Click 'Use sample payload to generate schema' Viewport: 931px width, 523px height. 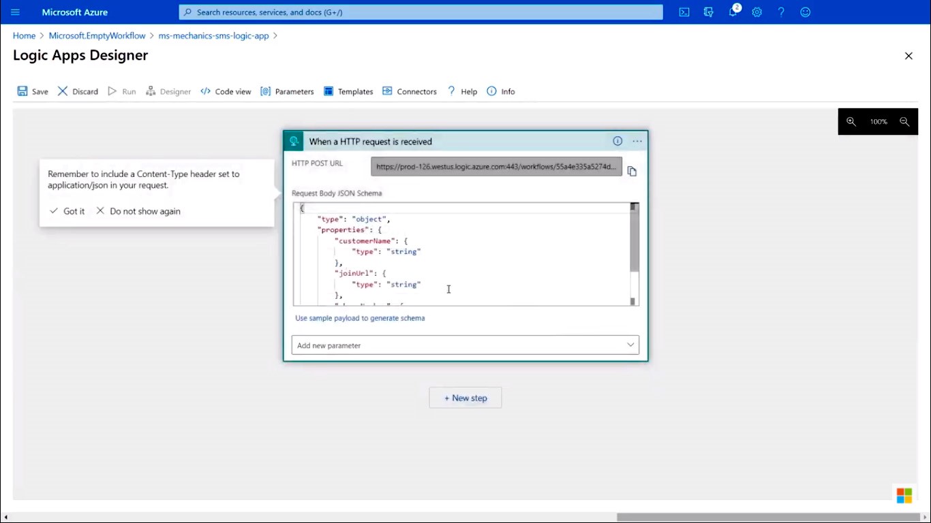point(359,318)
